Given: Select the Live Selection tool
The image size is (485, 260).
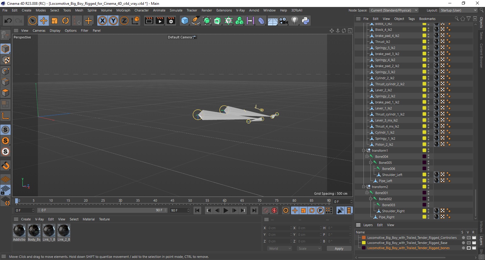Looking at the screenshot, I should (32, 21).
